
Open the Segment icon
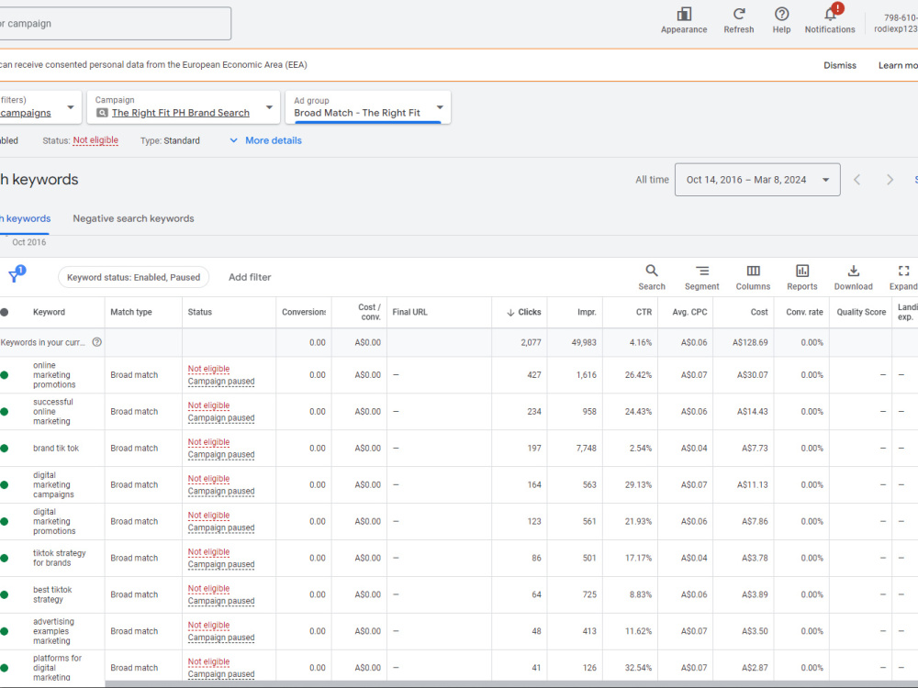pos(701,271)
